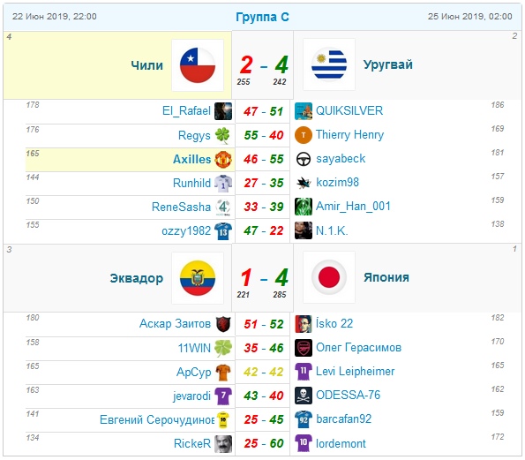525x460 pixels.
Task: Open the El_Rafael player profile
Action: [186, 111]
